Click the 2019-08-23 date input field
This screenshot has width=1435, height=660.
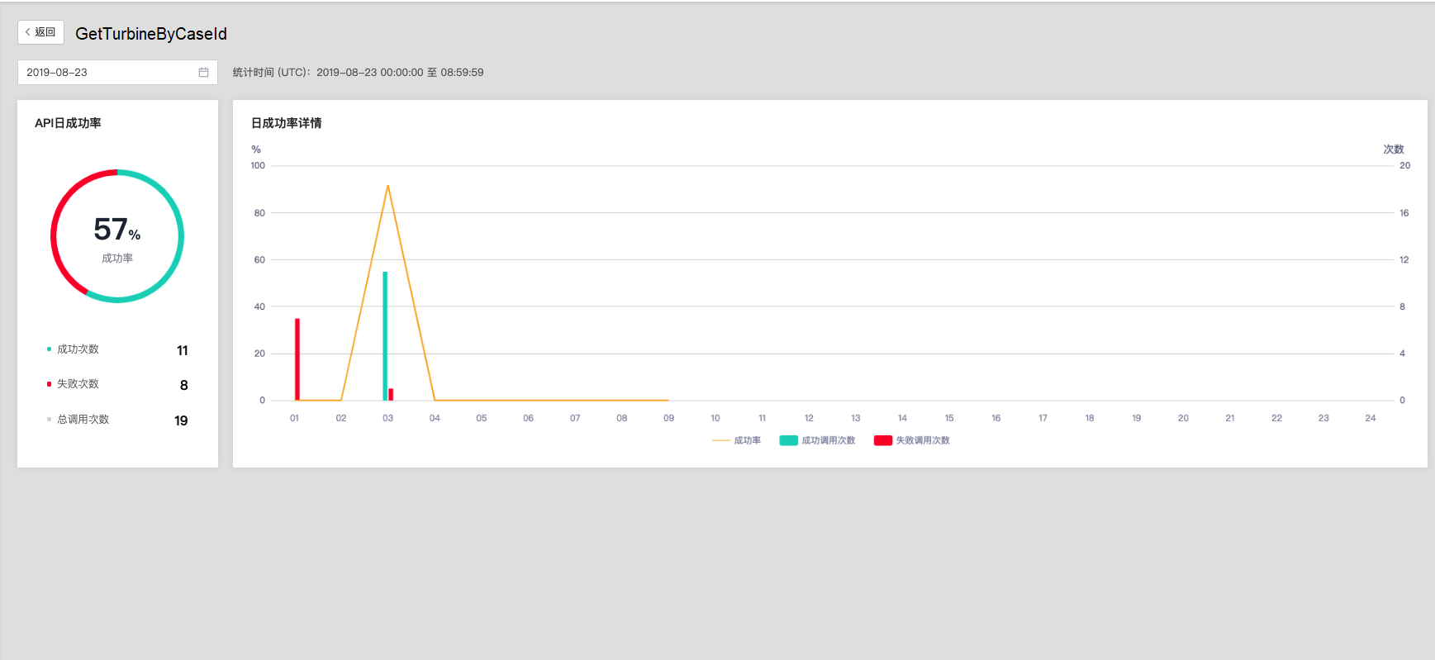click(x=107, y=73)
